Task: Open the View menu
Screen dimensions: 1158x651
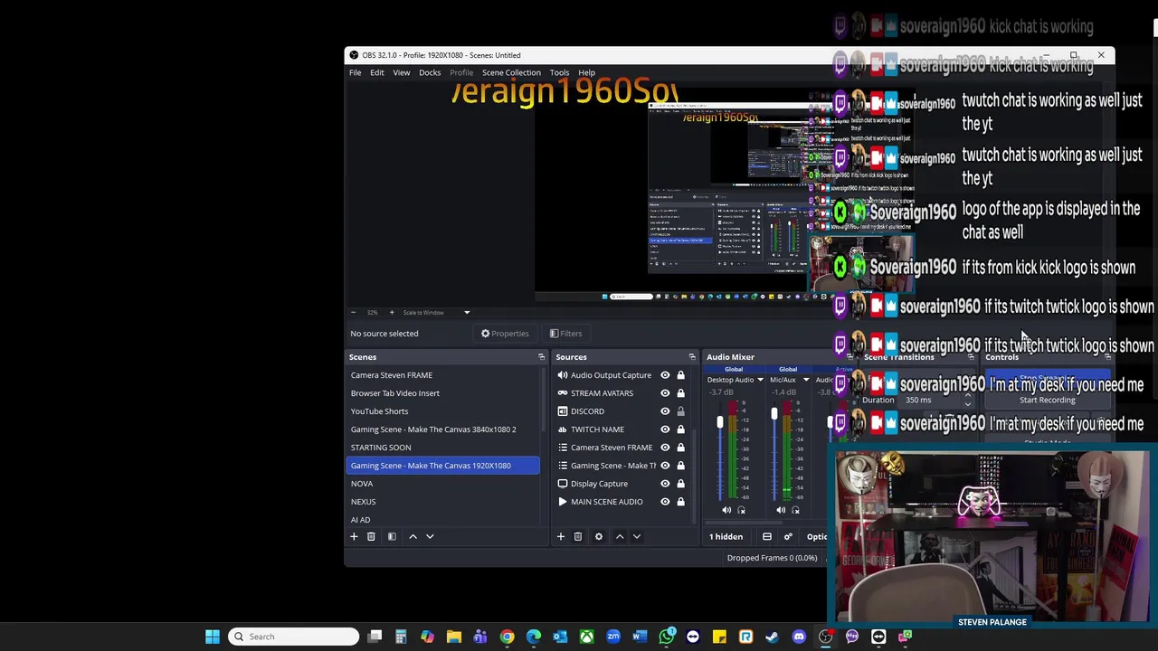Action: [x=402, y=73]
